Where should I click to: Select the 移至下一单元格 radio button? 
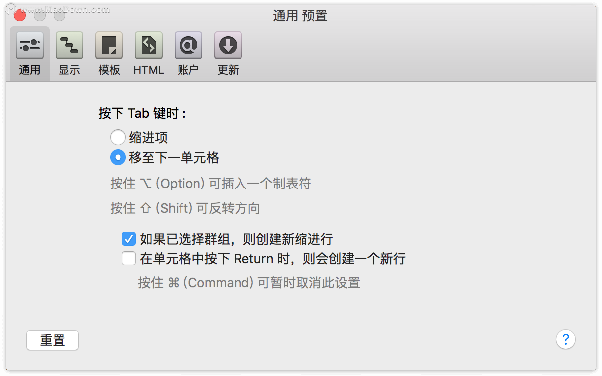tap(118, 158)
